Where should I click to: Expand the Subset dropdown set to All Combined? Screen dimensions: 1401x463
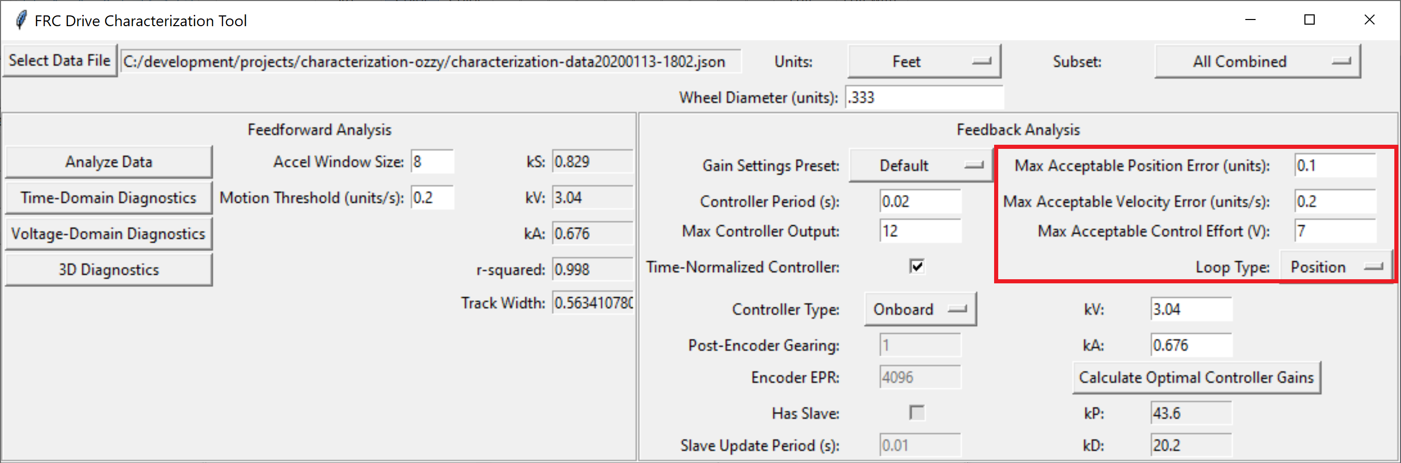[x=1257, y=62]
